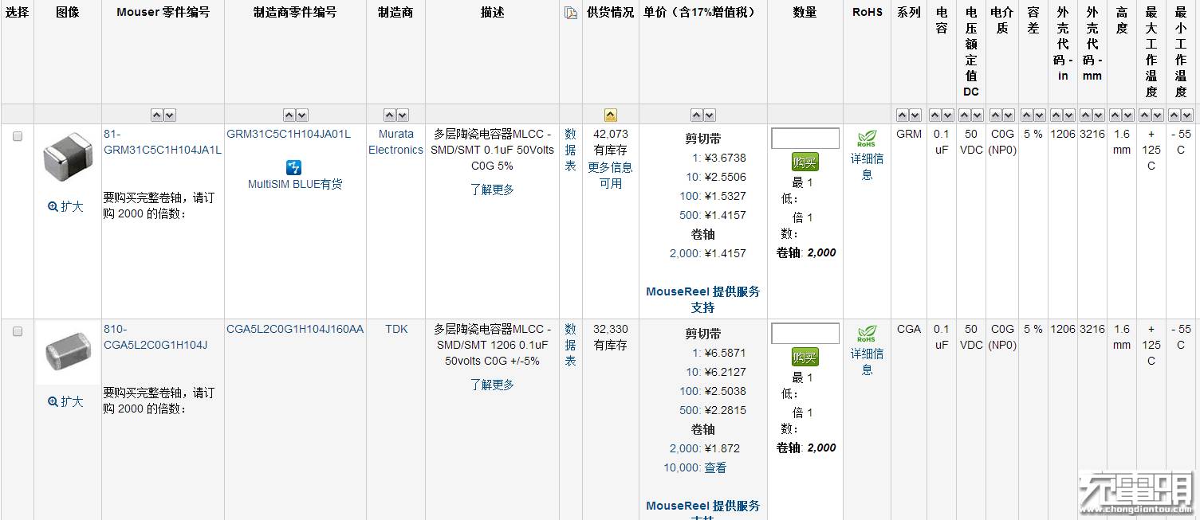Sort 电介质 column descending
Screen dimensions: 1200x520
pyautogui.click(x=1008, y=115)
